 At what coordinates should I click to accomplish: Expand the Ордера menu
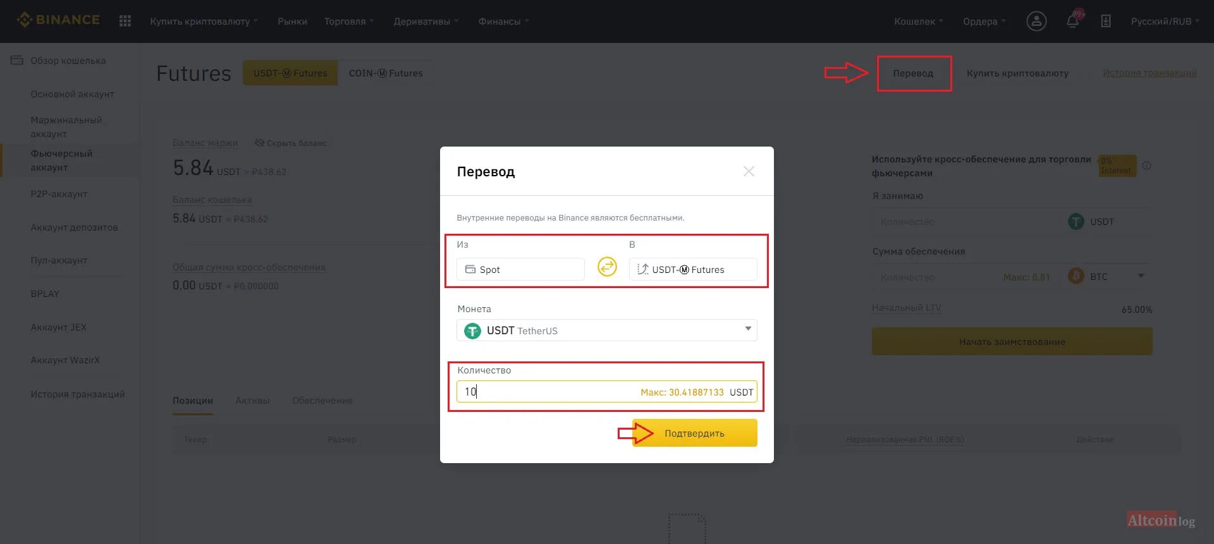(984, 21)
